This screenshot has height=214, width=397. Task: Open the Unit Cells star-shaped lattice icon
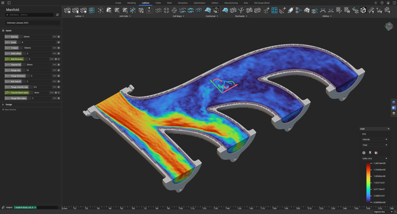[x=101, y=10]
